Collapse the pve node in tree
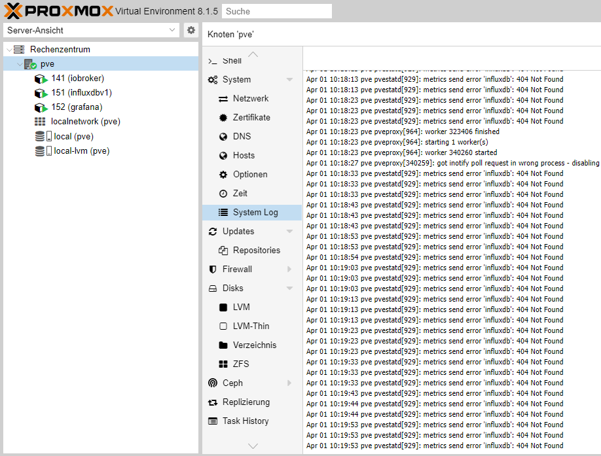 point(20,64)
